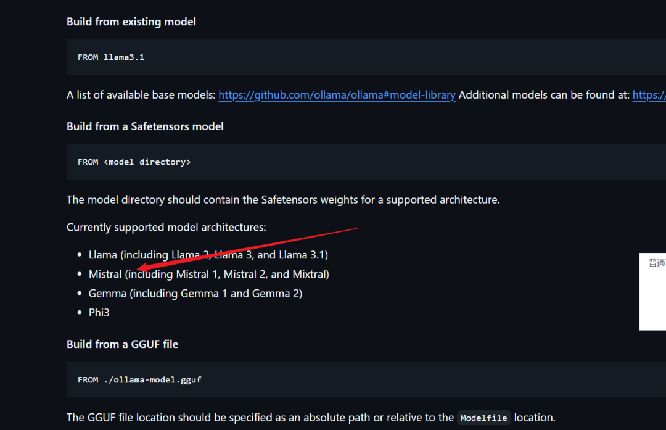Click the sentence about GGUF file location
This screenshot has width=666, height=430.
click(260, 418)
